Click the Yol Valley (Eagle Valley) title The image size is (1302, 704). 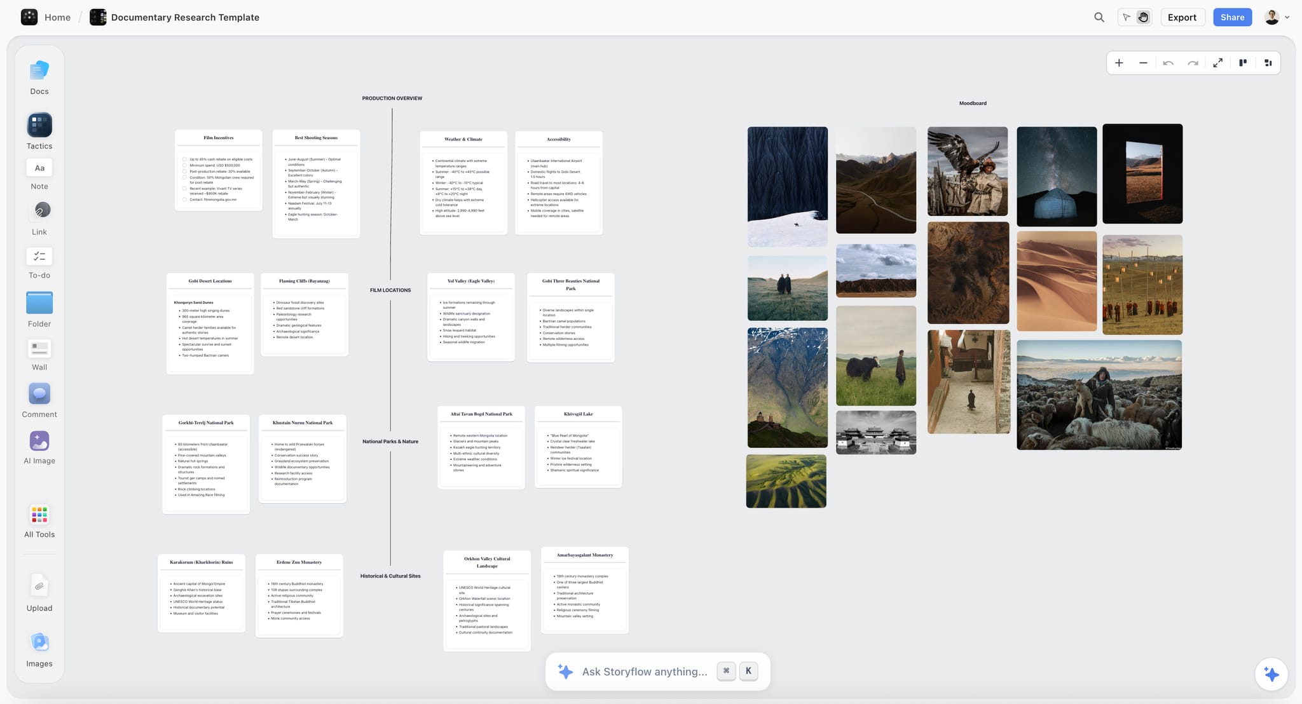(x=471, y=281)
